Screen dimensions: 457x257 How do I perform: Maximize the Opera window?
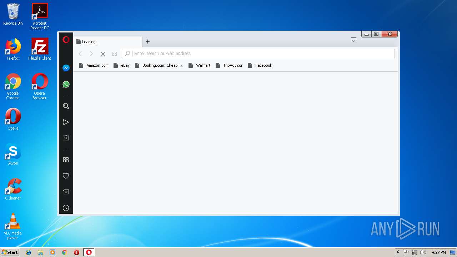point(376,34)
